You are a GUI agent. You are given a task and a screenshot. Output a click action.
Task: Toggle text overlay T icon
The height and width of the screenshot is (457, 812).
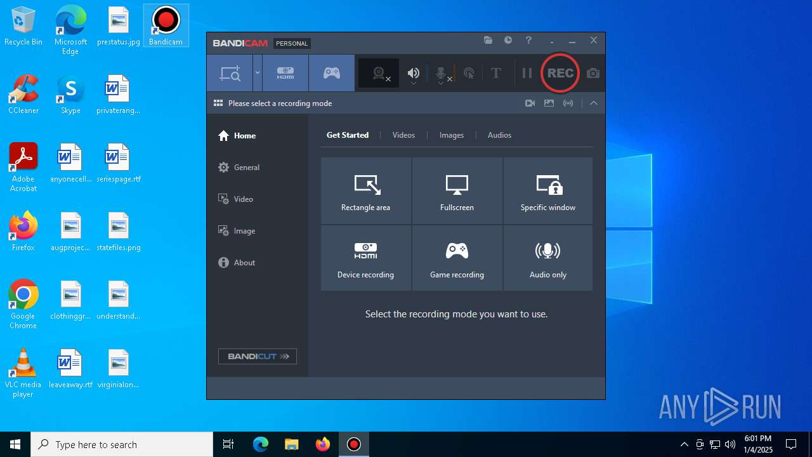click(x=496, y=73)
